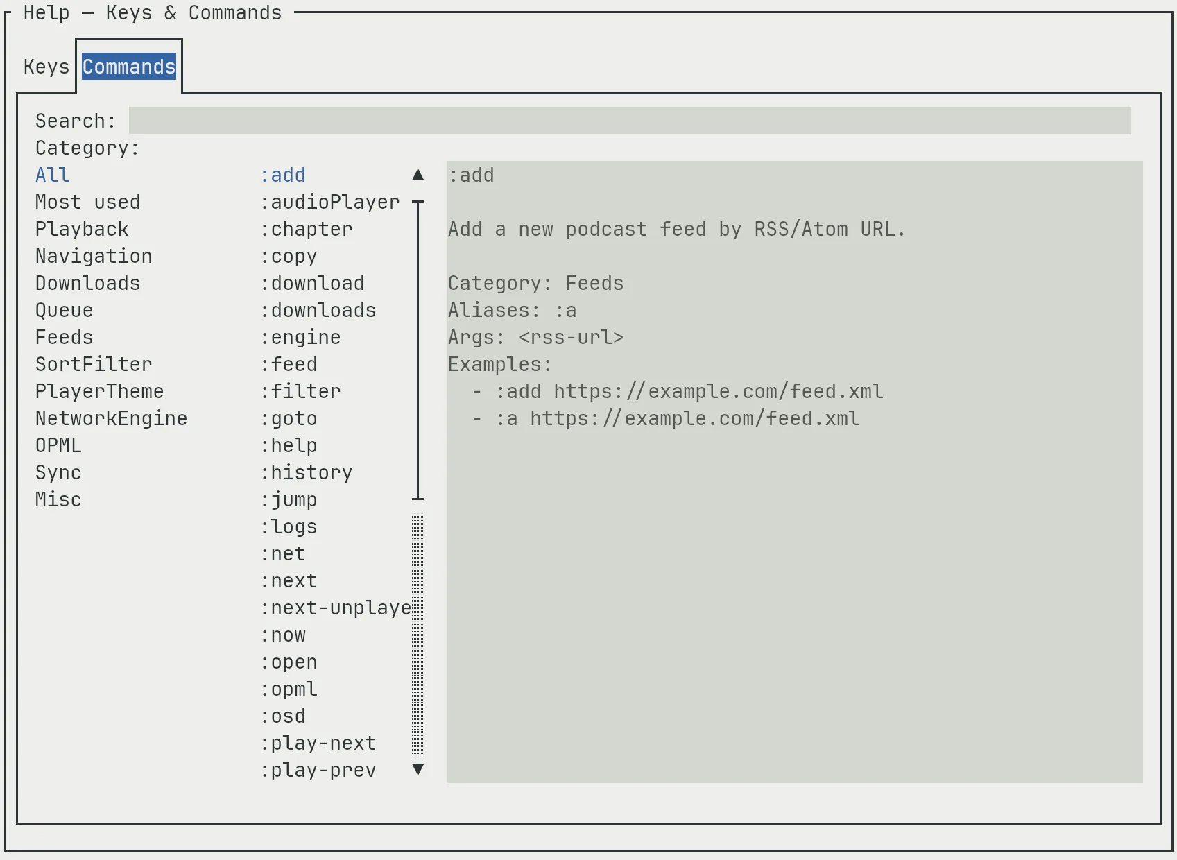
Task: Select the :downloads command
Action: point(318,310)
